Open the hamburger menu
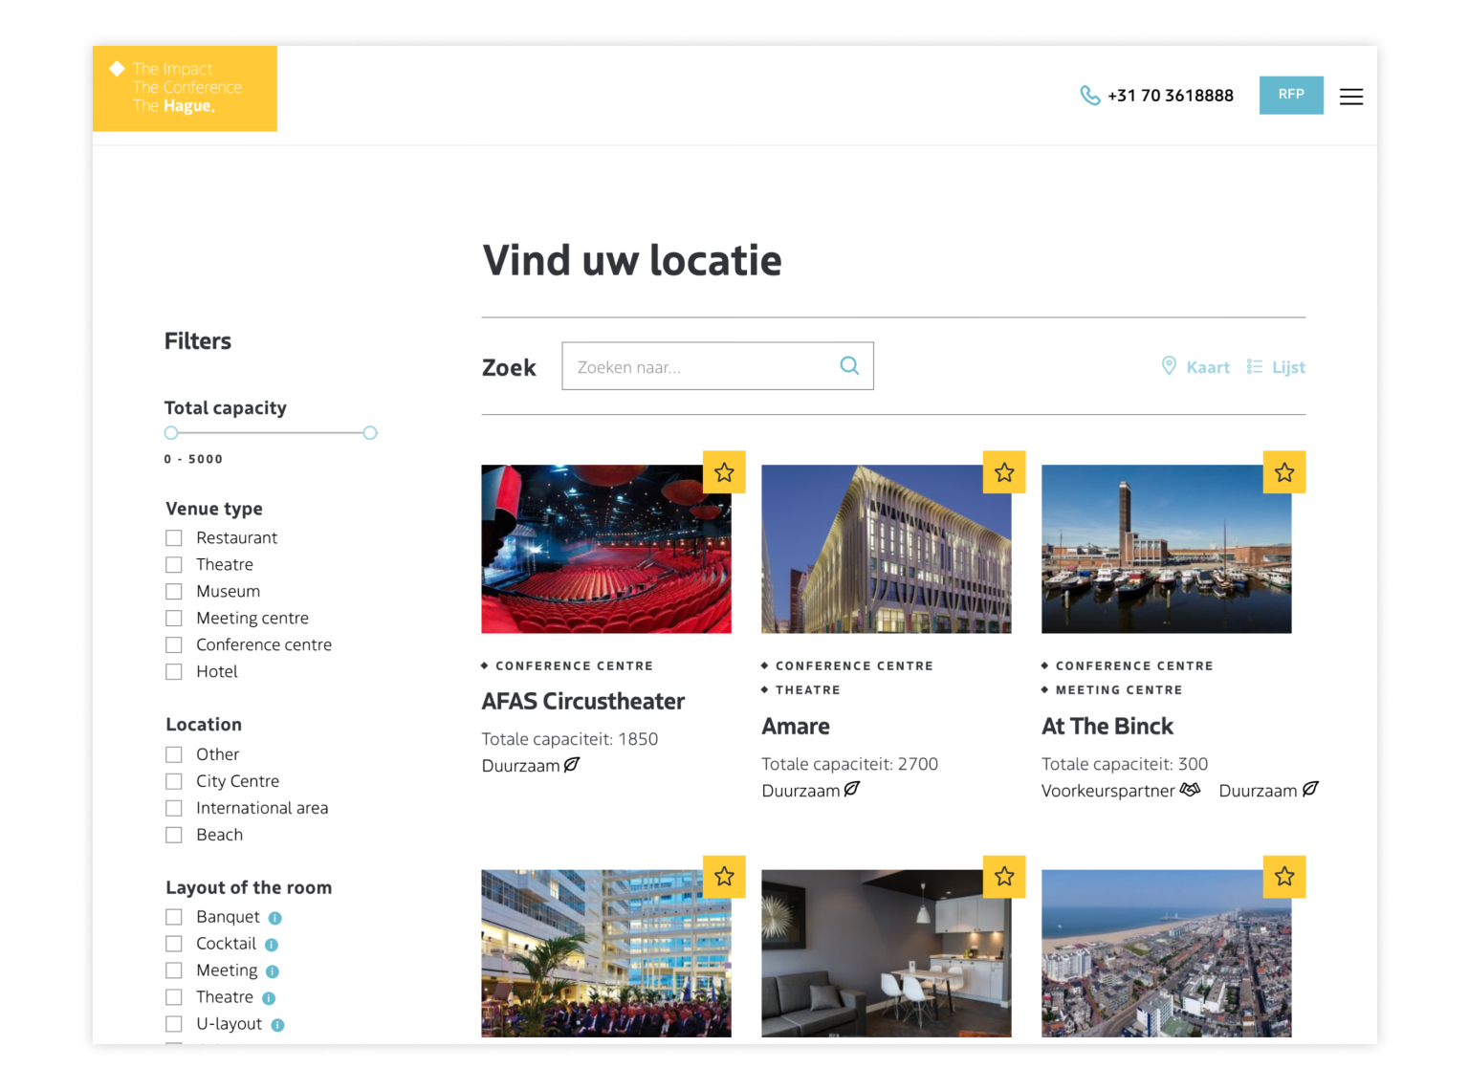The image size is (1469, 1090). click(1351, 97)
